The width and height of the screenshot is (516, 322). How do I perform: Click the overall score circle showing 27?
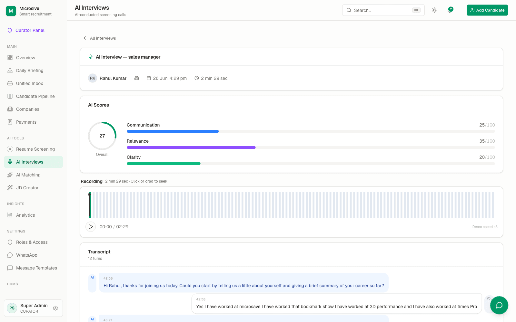(x=102, y=136)
